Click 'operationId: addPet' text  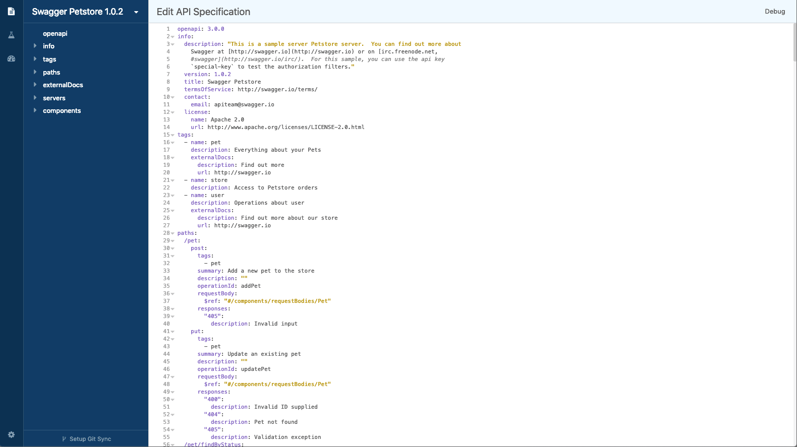pyautogui.click(x=229, y=286)
